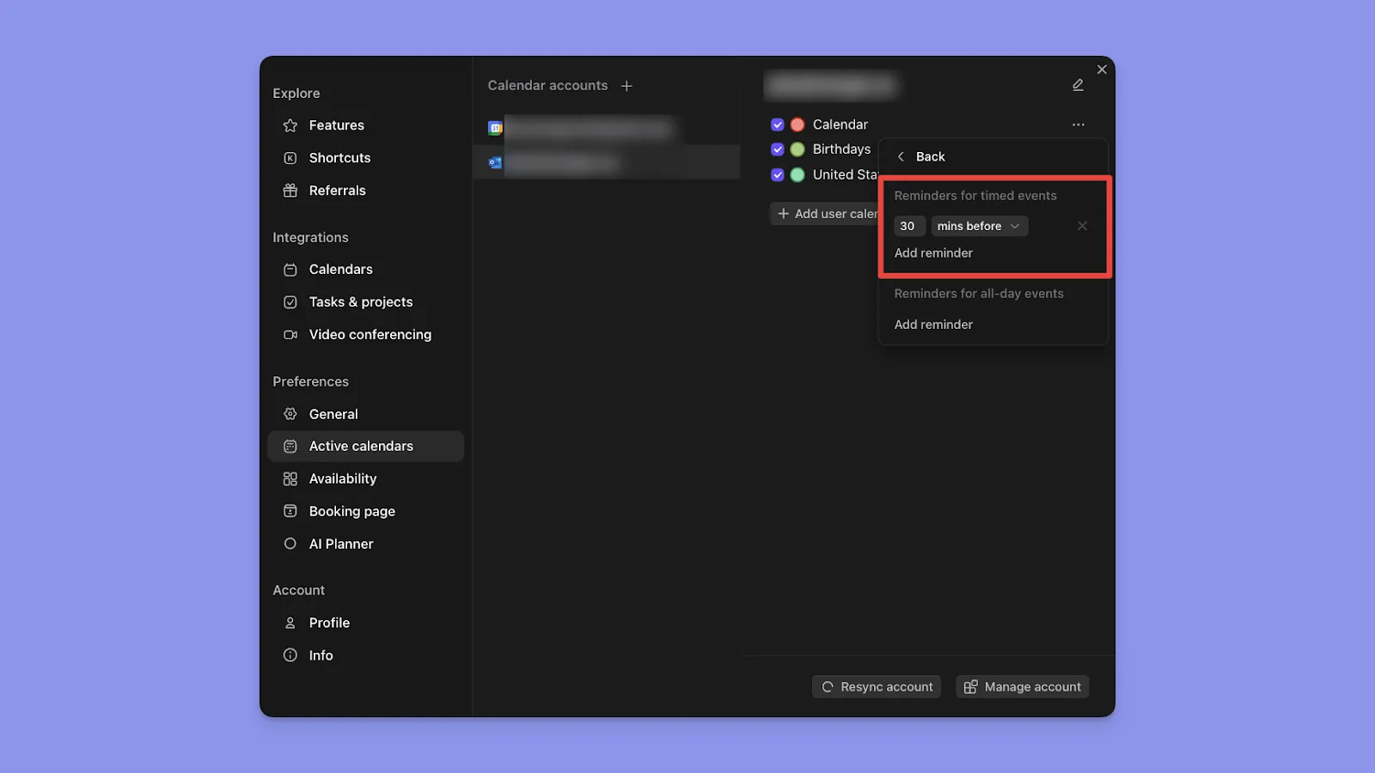The image size is (1375, 773).
Task: Click the green Birthdays color swatch
Action: (x=797, y=149)
